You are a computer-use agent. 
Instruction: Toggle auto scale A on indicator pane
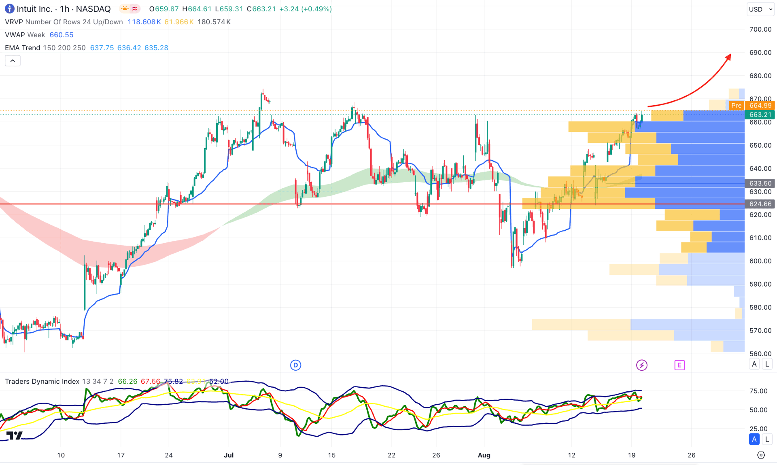pos(754,439)
